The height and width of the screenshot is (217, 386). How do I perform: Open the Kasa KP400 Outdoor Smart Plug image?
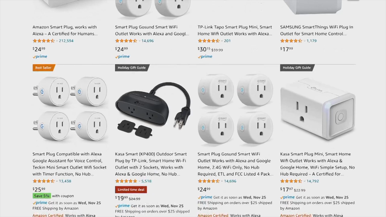coord(153,109)
